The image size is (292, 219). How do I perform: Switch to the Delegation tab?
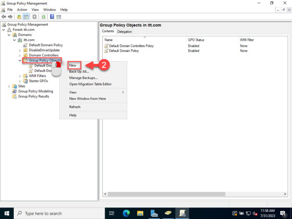[x=125, y=32]
